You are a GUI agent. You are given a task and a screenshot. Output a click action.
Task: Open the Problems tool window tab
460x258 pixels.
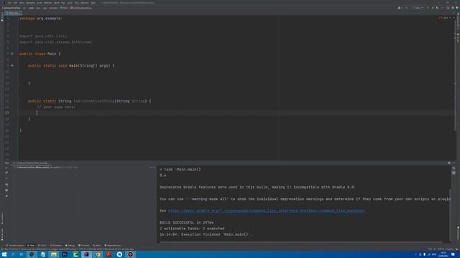click(x=56, y=245)
